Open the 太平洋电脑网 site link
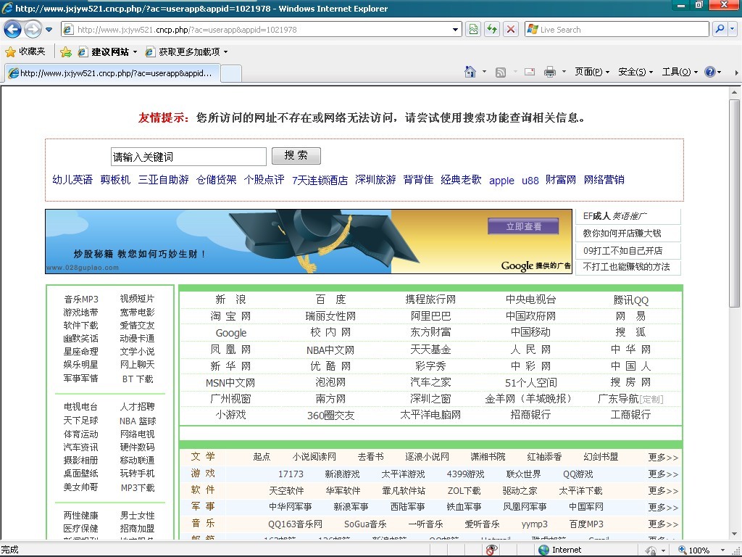Viewport: 742px width, 557px height. pyautogui.click(x=430, y=415)
